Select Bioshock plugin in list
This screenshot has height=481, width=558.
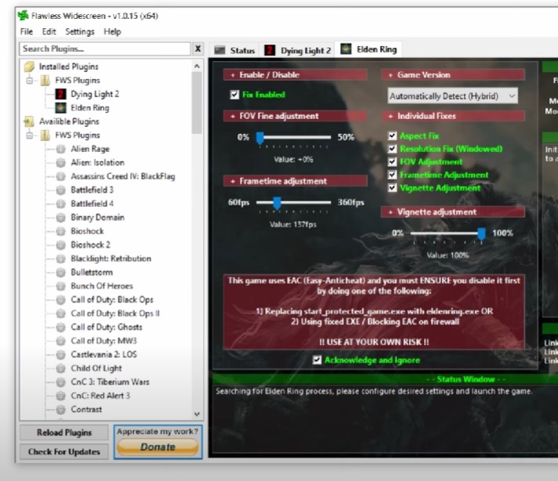click(x=87, y=231)
